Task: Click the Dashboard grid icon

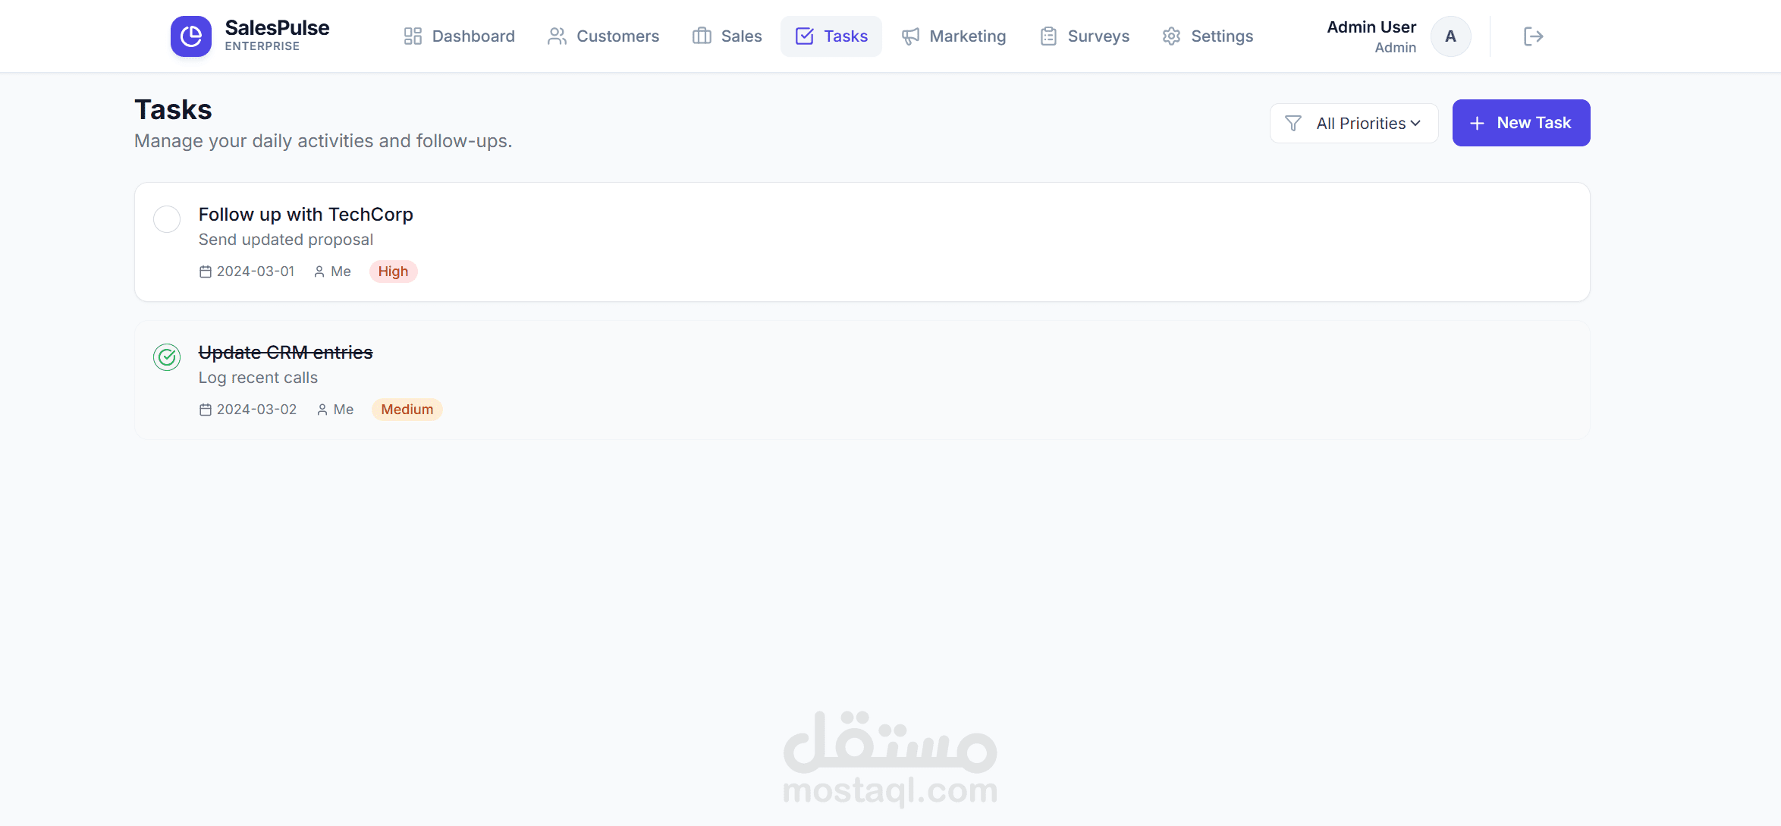Action: pyautogui.click(x=413, y=36)
